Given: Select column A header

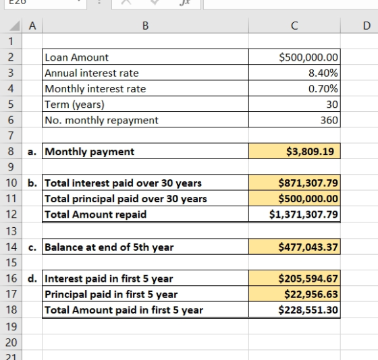Looking at the screenshot, I should point(32,26).
